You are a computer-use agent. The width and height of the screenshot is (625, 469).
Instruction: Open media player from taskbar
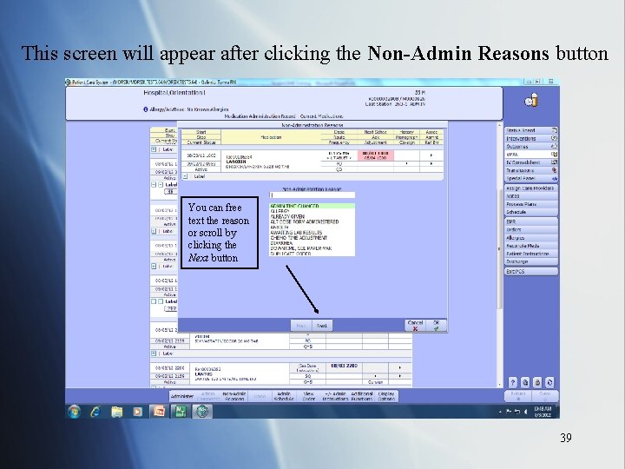[137, 411]
